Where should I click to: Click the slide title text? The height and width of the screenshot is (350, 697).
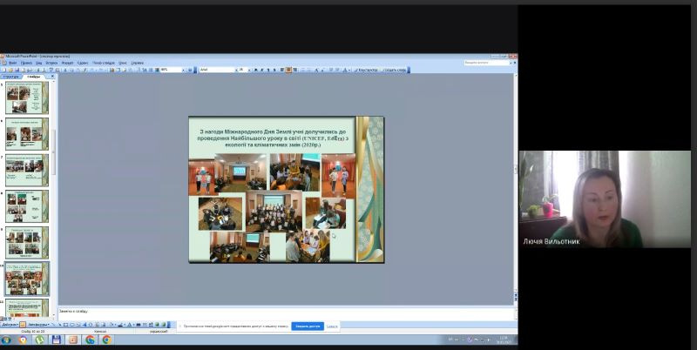[x=273, y=138]
